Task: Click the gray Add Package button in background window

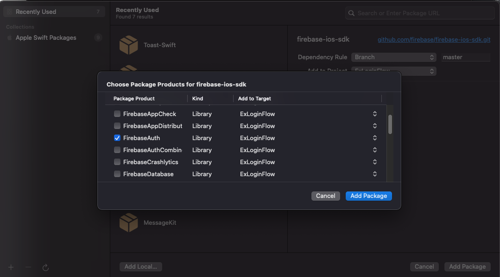Action: coord(467,267)
